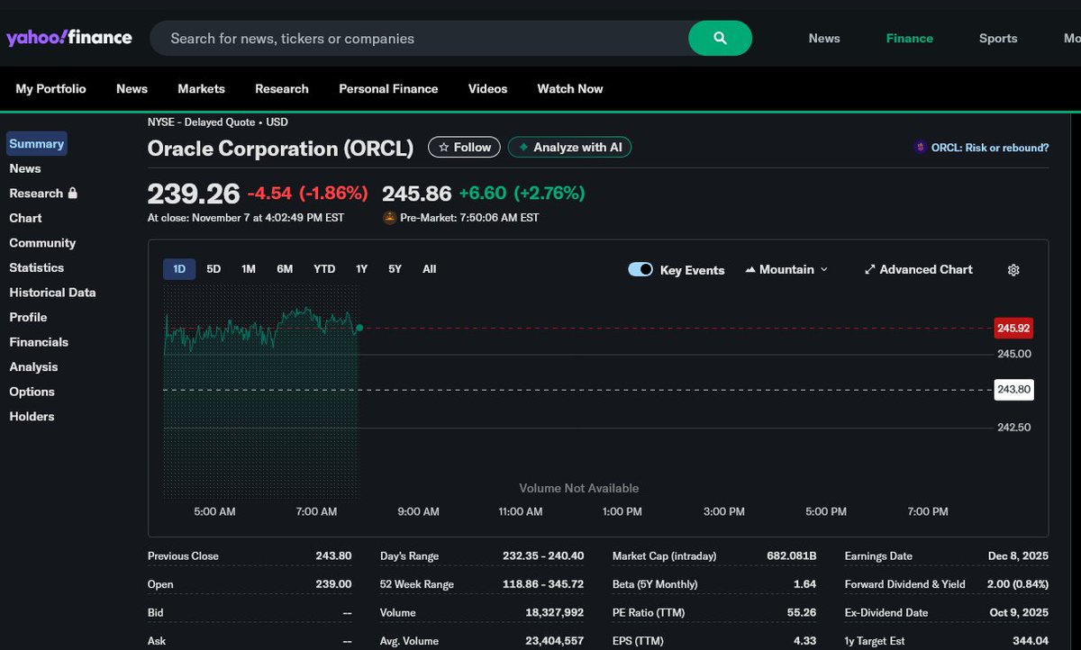Click the Earnings Date value Dec 8, 2025
Image resolution: width=1081 pixels, height=650 pixels.
[1019, 556]
